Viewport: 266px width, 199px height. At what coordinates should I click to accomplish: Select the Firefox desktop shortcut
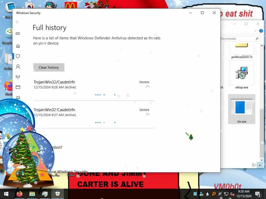[8, 88]
